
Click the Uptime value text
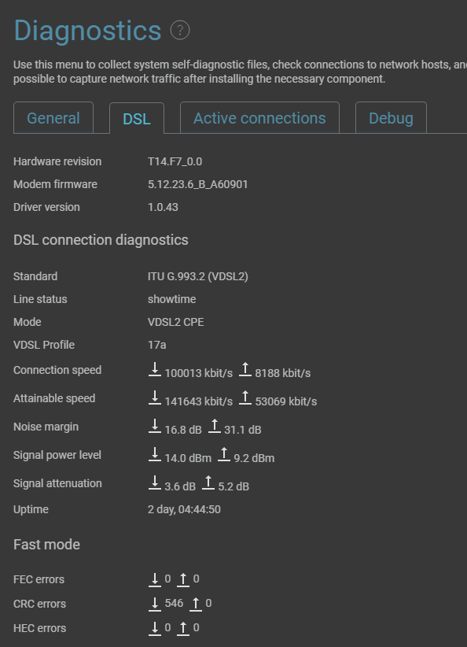[184, 509]
